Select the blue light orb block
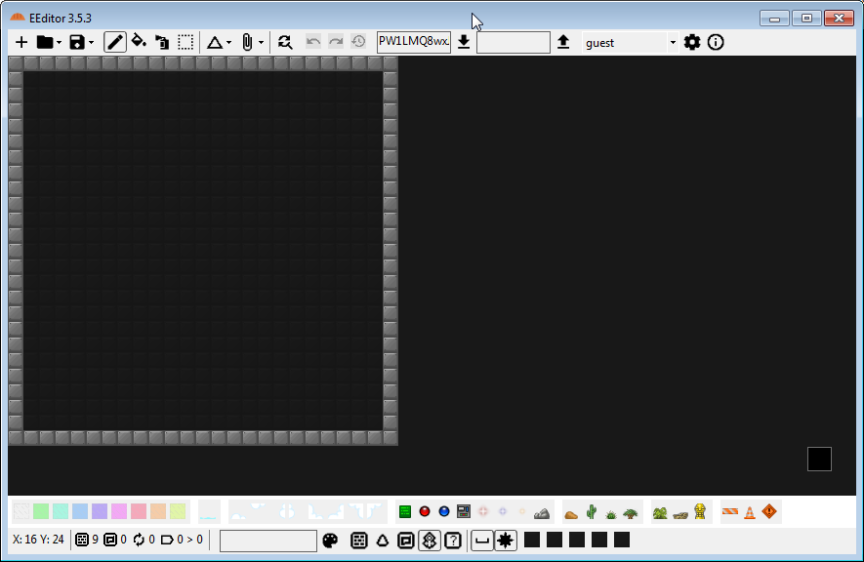This screenshot has height=562, width=864. point(444,511)
